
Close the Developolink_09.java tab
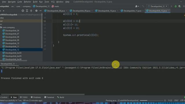click(x=92, y=11)
